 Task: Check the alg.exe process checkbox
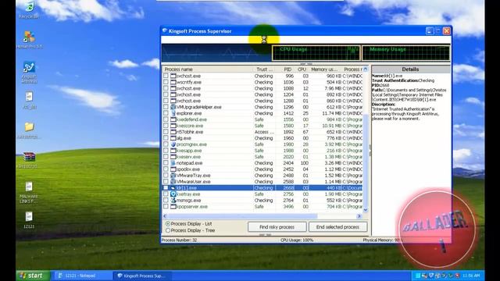[166, 138]
